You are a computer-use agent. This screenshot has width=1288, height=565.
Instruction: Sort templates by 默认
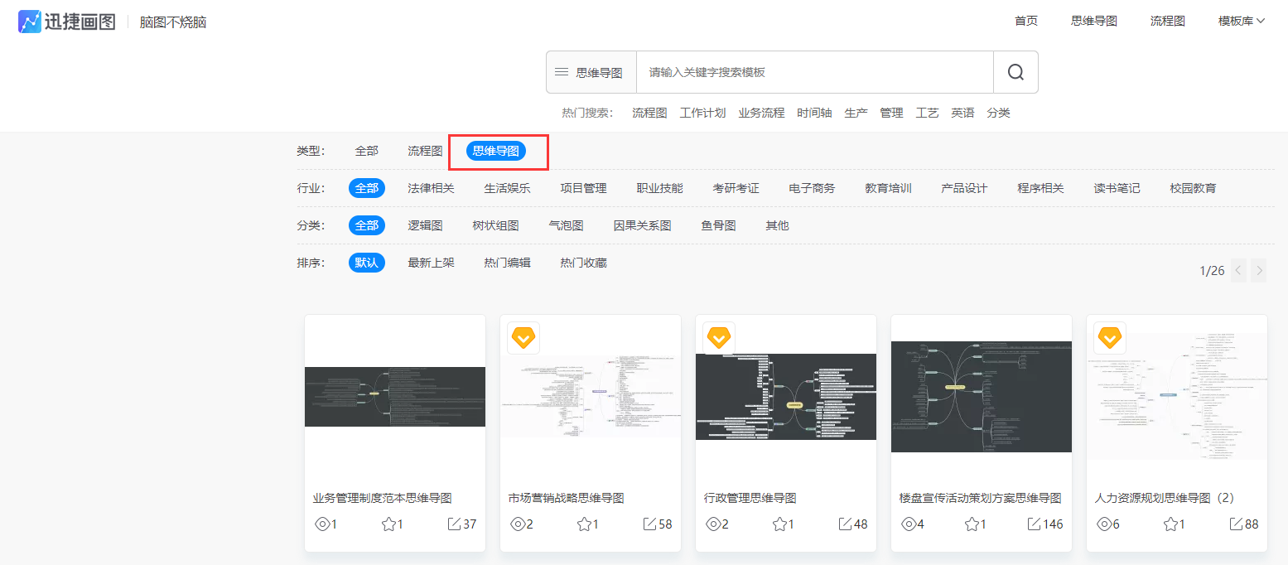coord(367,263)
